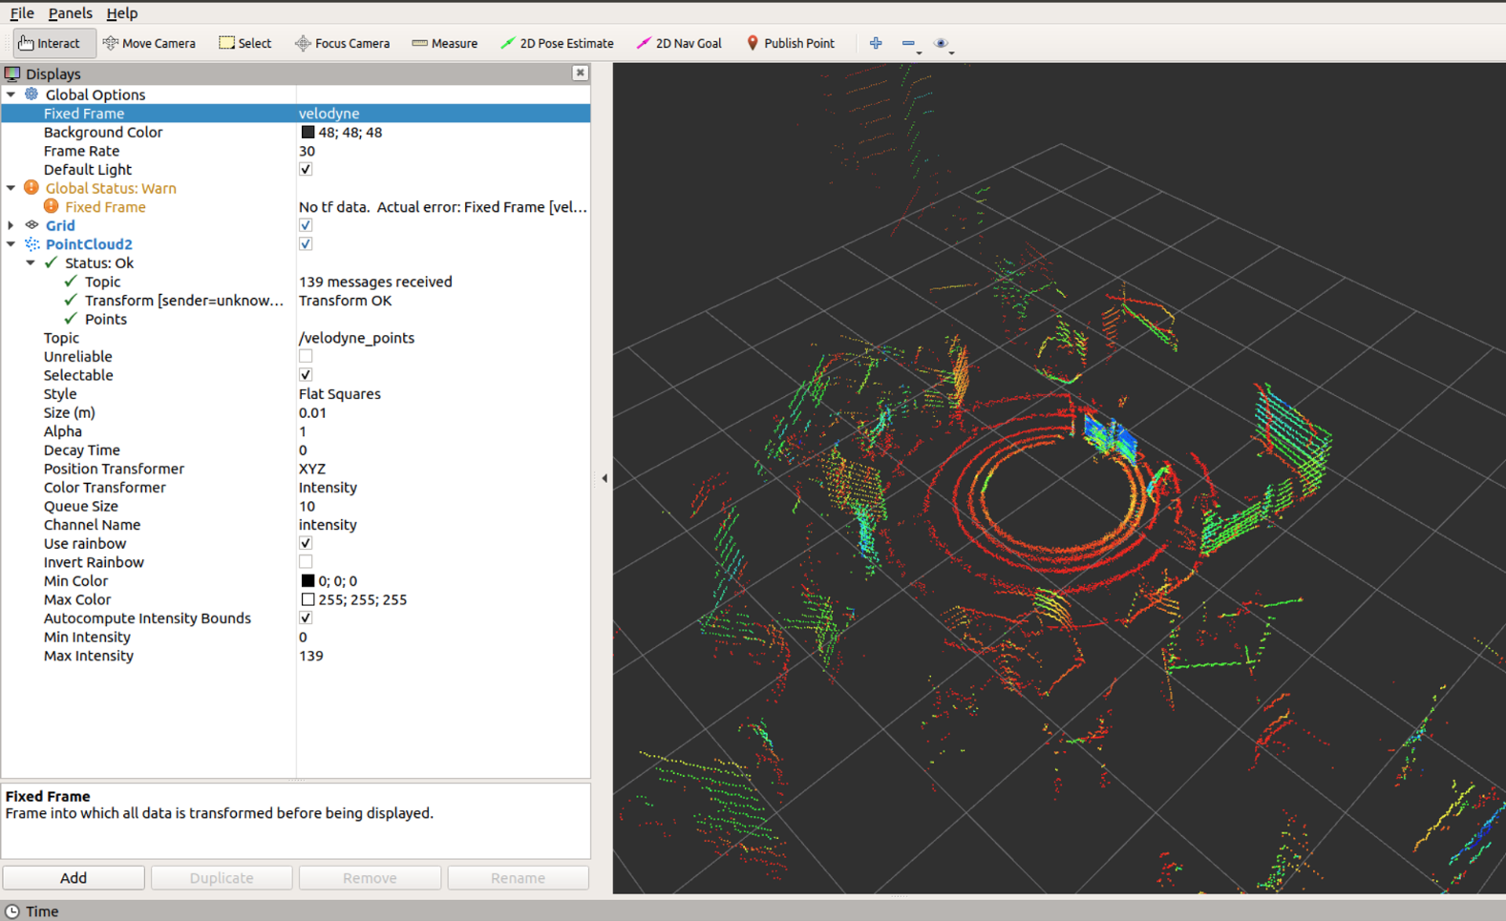Collapse the PointCloud2 display tree

click(11, 244)
